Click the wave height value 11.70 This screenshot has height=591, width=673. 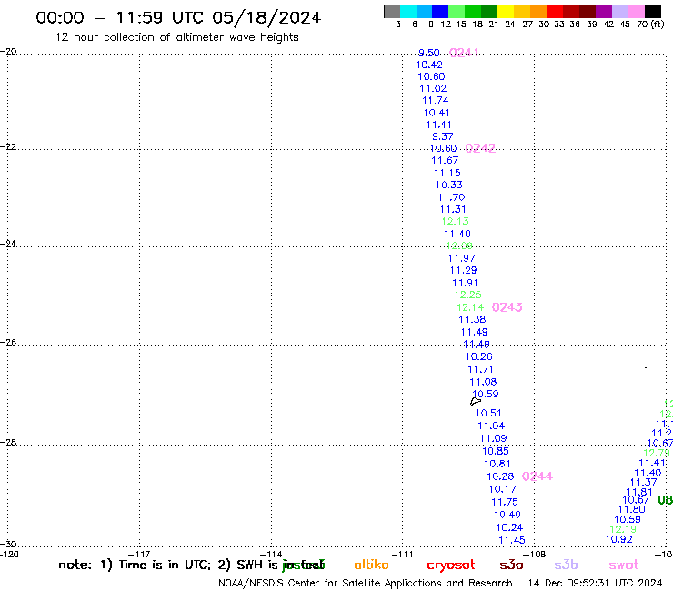click(x=451, y=197)
